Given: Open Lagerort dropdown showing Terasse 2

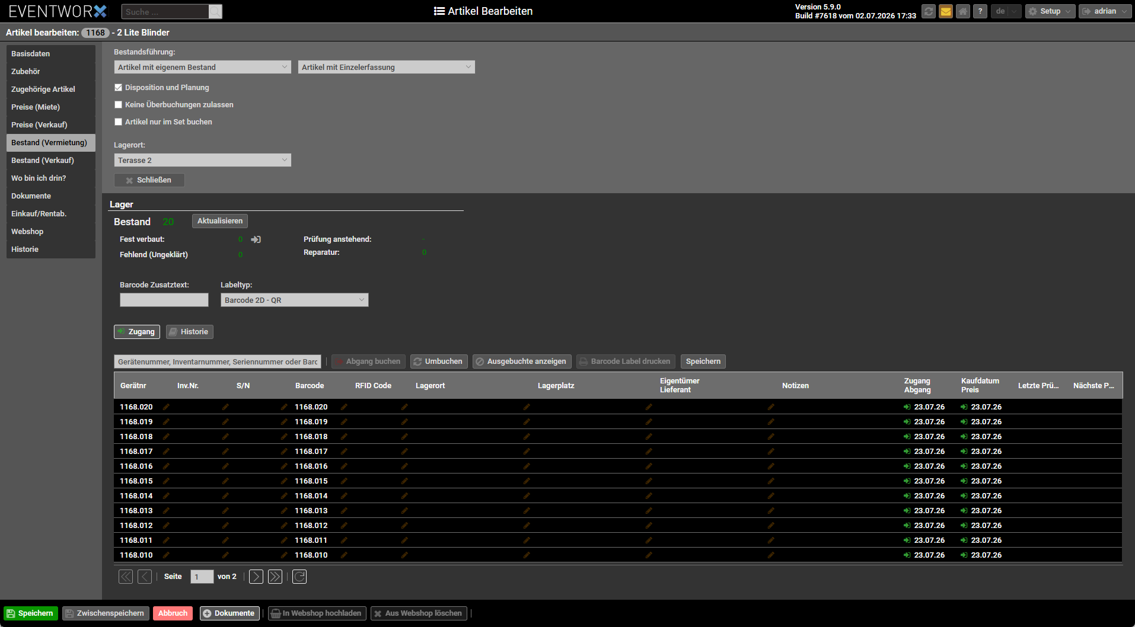Looking at the screenshot, I should coord(203,160).
